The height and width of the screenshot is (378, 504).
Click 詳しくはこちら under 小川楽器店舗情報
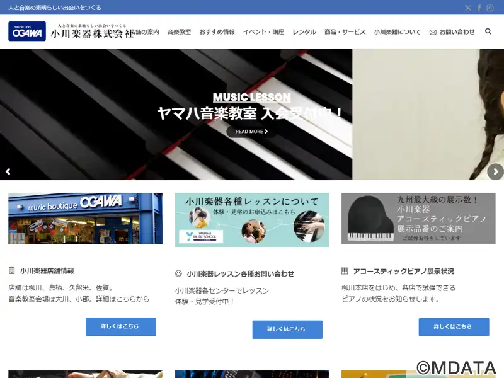tap(121, 326)
